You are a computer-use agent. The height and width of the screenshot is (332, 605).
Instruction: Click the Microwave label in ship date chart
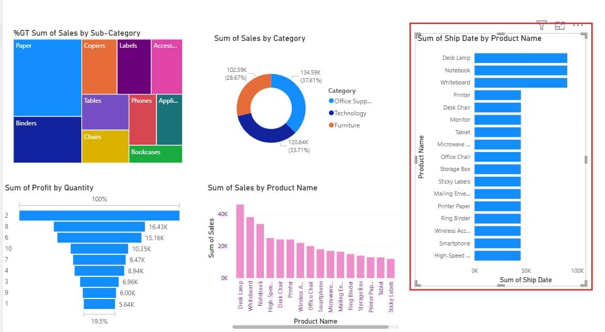(453, 144)
